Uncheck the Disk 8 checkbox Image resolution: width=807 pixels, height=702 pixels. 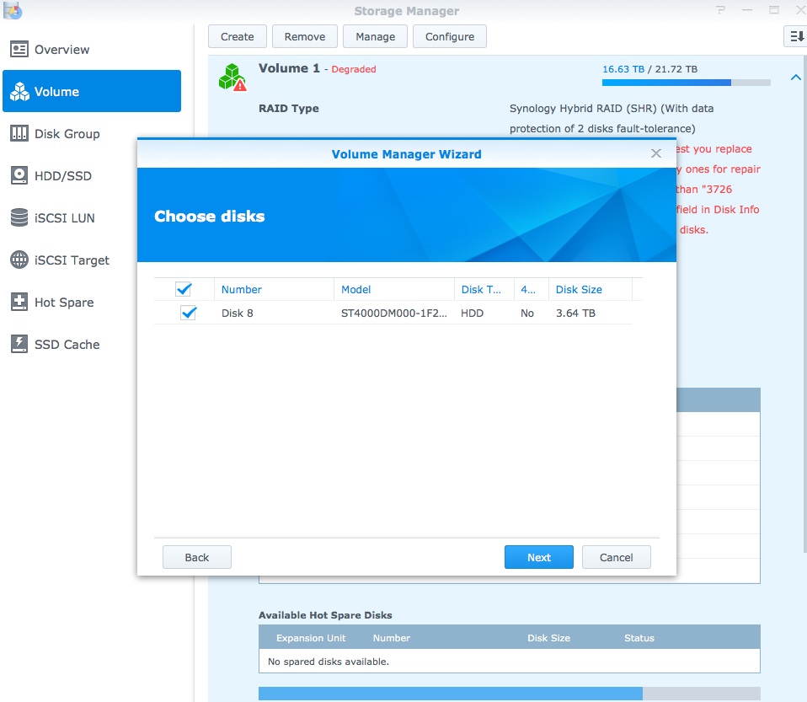189,313
